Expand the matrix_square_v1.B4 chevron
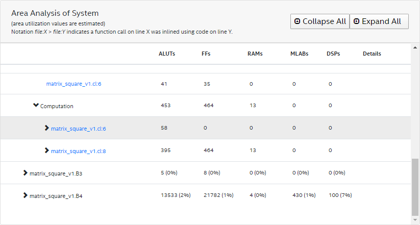The height and width of the screenshot is (225, 420). (x=26, y=195)
